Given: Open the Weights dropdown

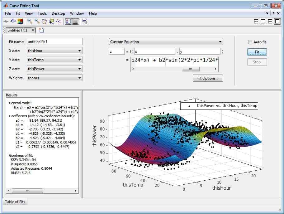Looking at the screenshot, I should click(x=54, y=78).
